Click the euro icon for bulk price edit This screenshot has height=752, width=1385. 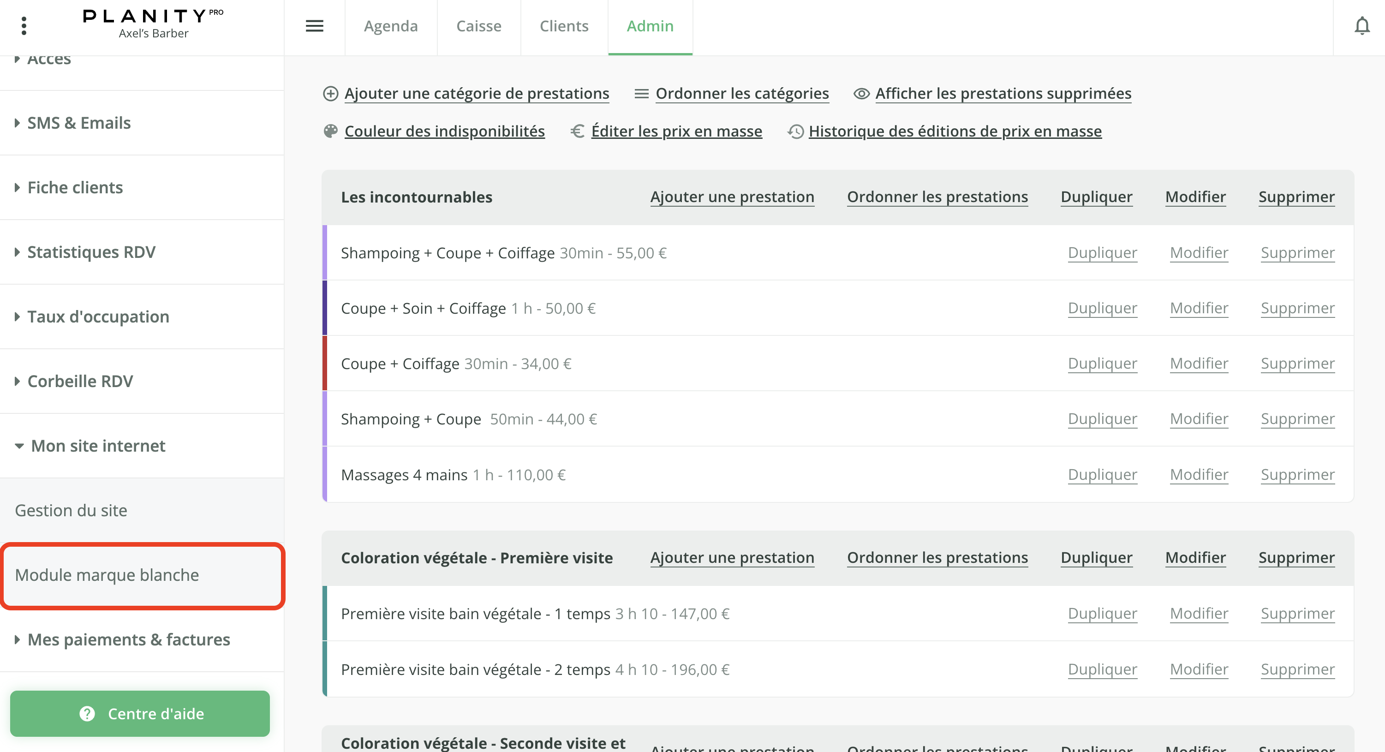[x=578, y=131]
